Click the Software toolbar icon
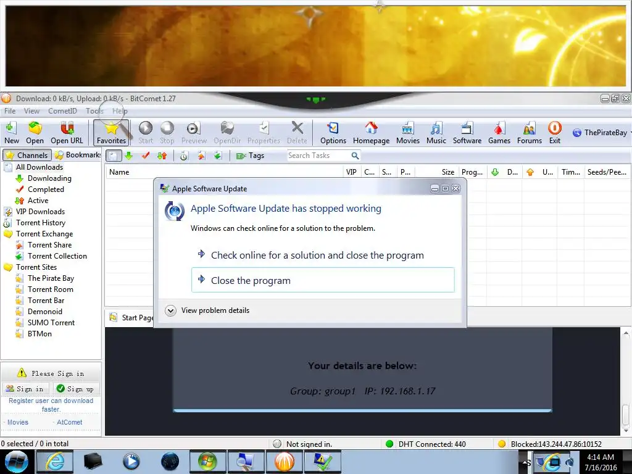632x474 pixels. pyautogui.click(x=467, y=133)
